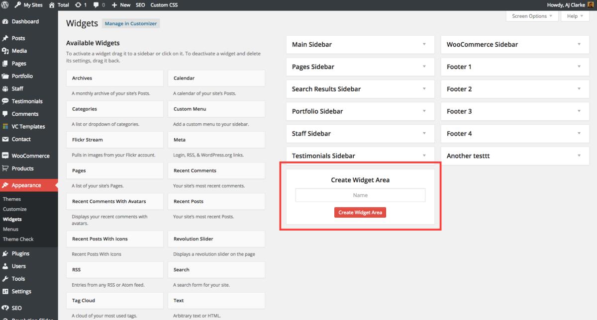Screen dimensions: 597x320
Task: Click the WooCommerce icon in the sidebar
Action: point(6,156)
